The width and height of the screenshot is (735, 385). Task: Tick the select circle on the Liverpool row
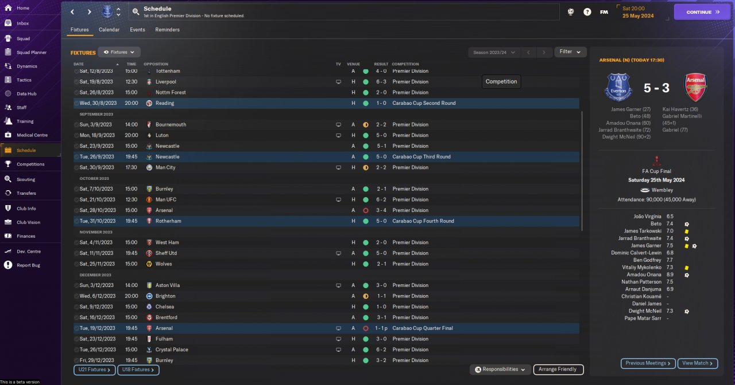pos(76,82)
